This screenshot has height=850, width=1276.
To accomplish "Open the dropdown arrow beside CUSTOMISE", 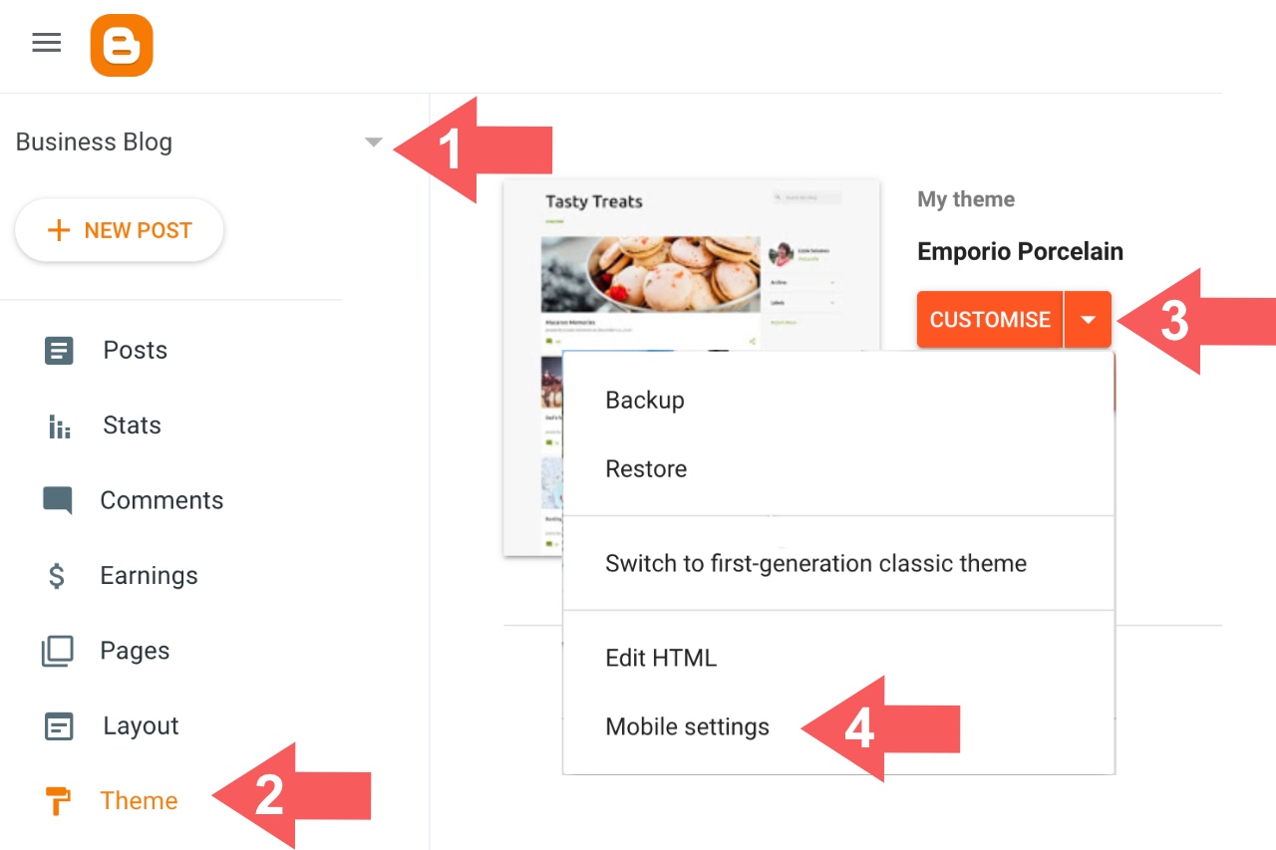I will (x=1089, y=320).
